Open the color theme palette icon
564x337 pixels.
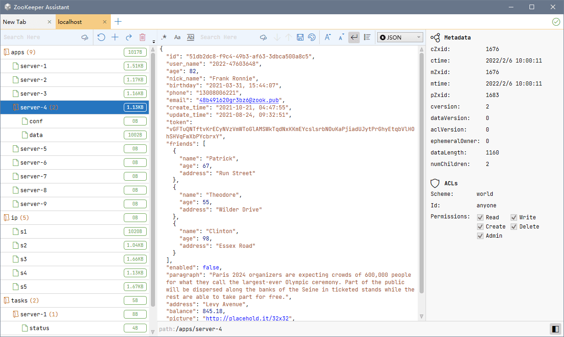click(x=312, y=37)
